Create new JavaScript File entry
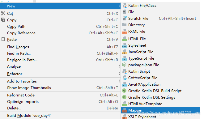Screen dimensions: 204x119 [x=160, y=52]
